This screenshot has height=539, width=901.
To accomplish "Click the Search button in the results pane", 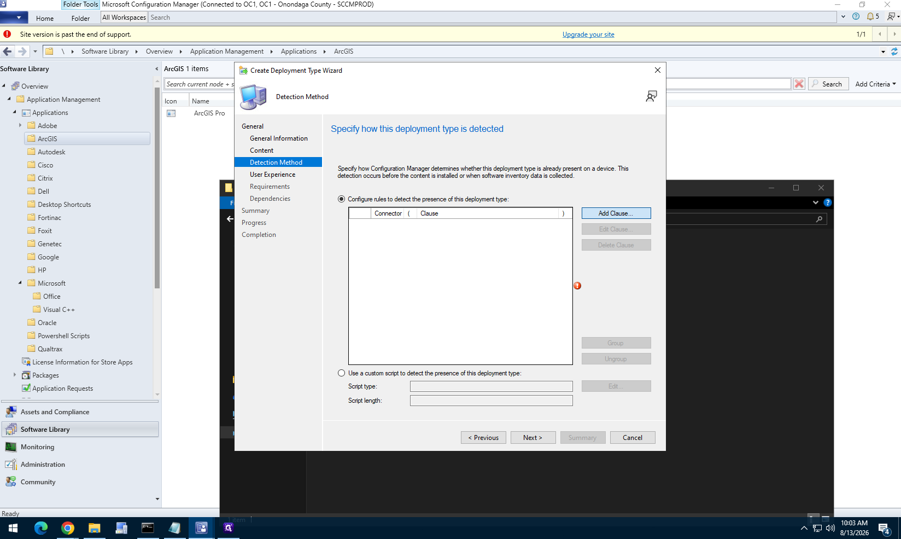I will click(x=828, y=84).
